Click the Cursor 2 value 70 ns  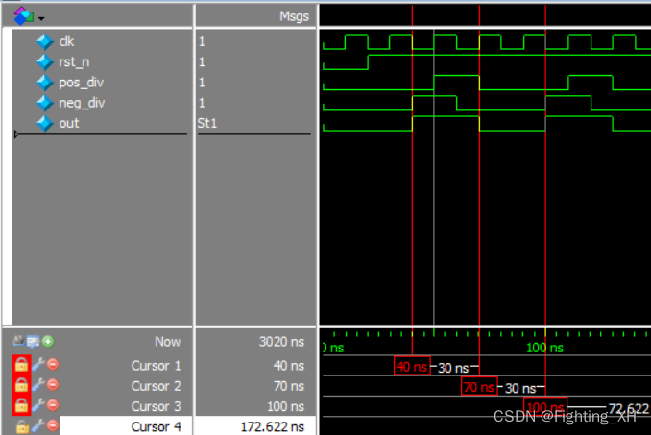[289, 386]
